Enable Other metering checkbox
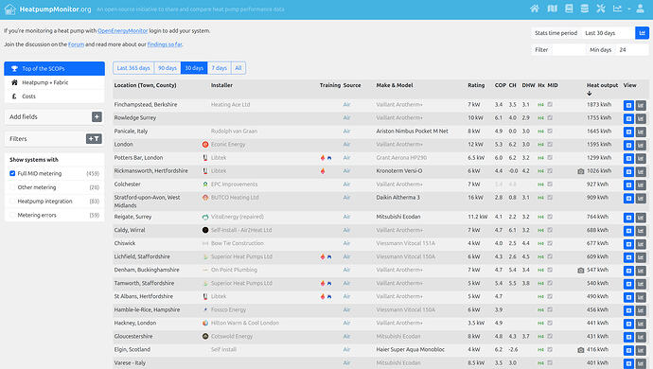The width and height of the screenshot is (653, 369). point(12,187)
